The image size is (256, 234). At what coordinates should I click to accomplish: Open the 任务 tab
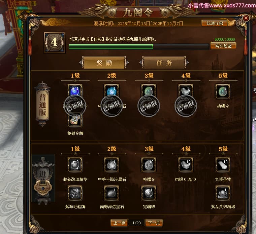click(x=164, y=63)
